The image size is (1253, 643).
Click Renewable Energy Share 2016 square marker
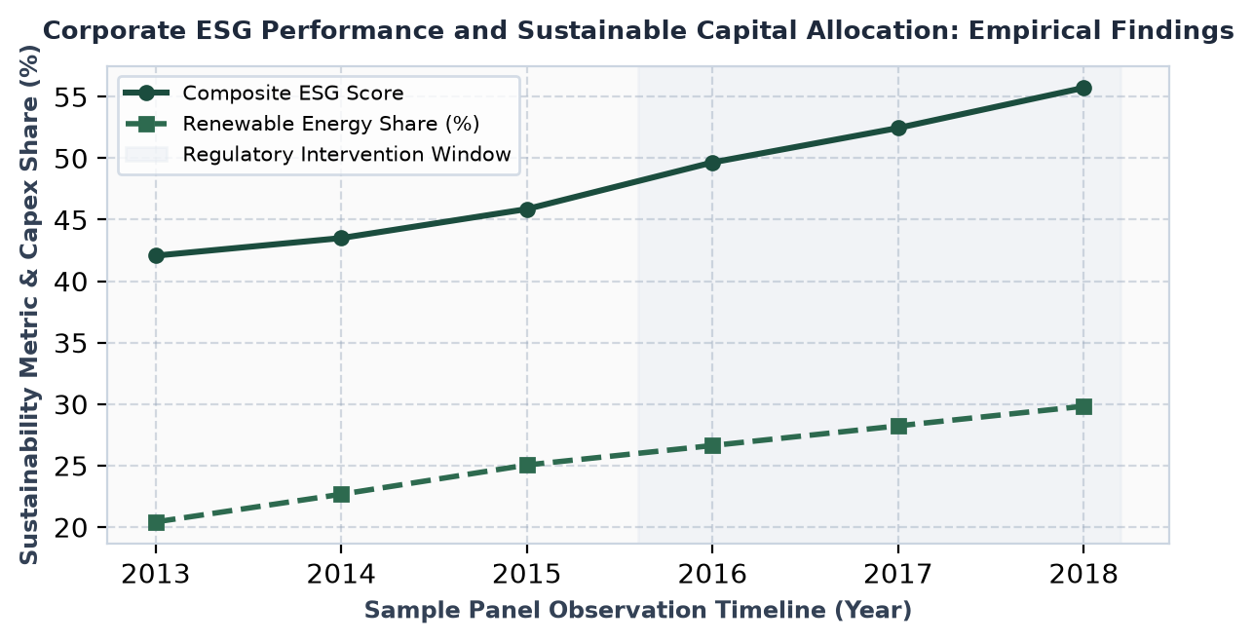[x=712, y=445]
